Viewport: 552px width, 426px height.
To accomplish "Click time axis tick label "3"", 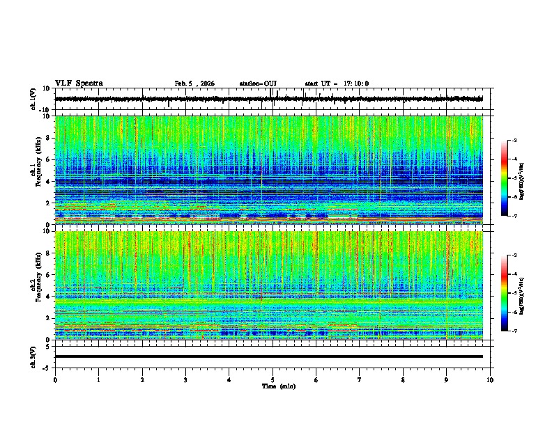I will coord(185,380).
